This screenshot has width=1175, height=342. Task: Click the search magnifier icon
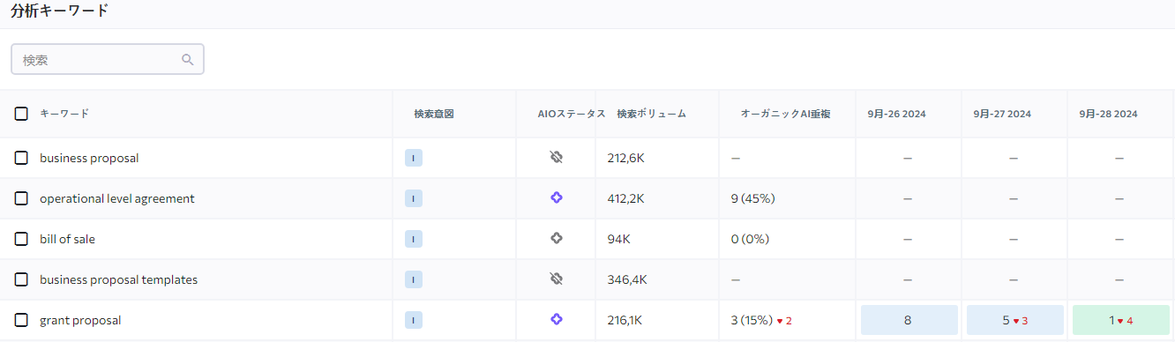(x=187, y=60)
